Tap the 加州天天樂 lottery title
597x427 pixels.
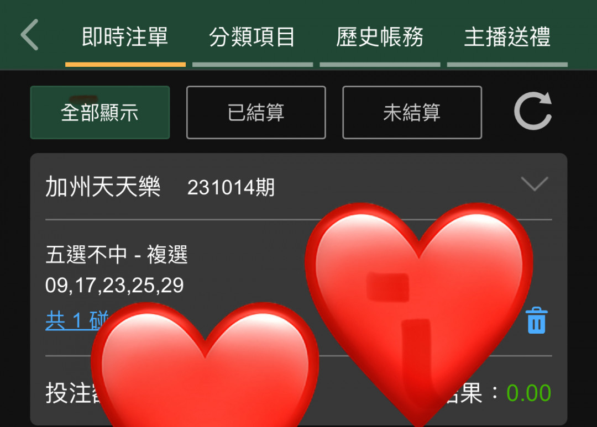[x=103, y=187]
